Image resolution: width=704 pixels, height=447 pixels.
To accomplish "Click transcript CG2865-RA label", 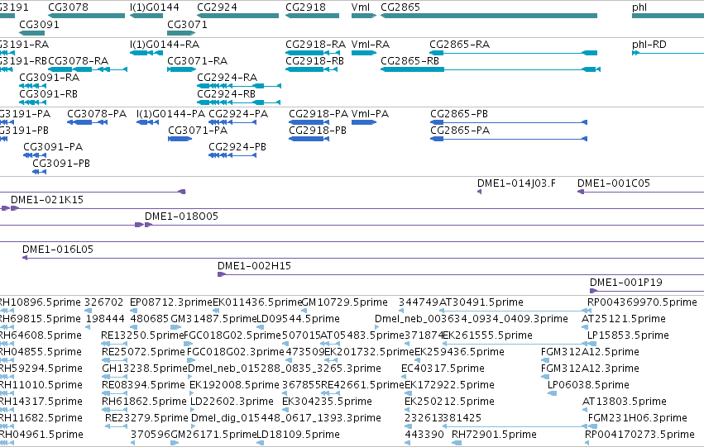I will 459,44.
